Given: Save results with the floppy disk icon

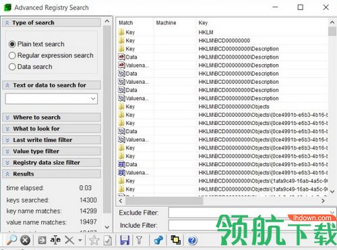Looking at the screenshot, I should [125, 240].
